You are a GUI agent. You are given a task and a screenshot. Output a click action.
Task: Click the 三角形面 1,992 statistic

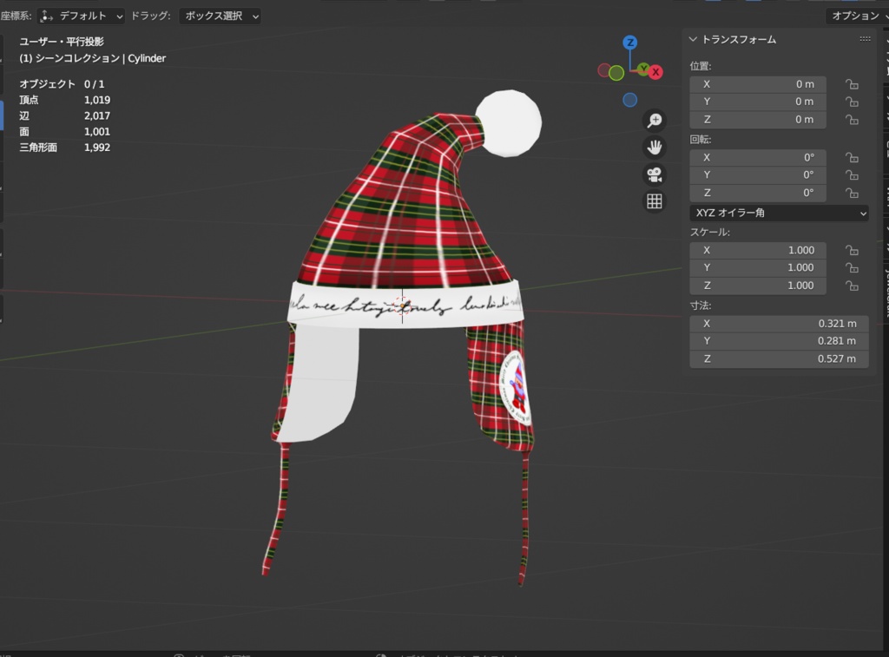point(64,148)
